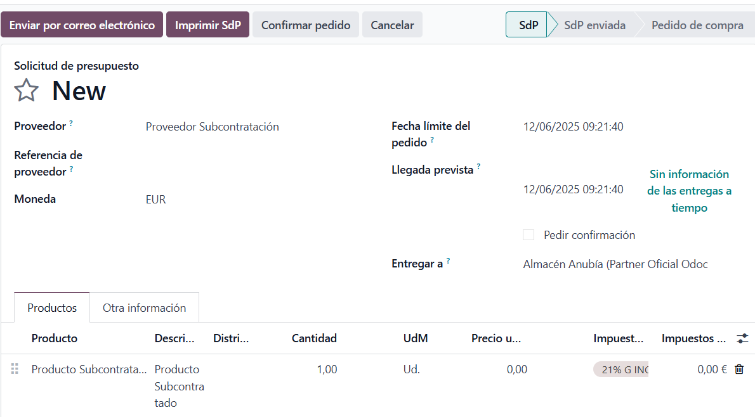Click the Cancelar button
755x417 pixels.
tap(393, 25)
